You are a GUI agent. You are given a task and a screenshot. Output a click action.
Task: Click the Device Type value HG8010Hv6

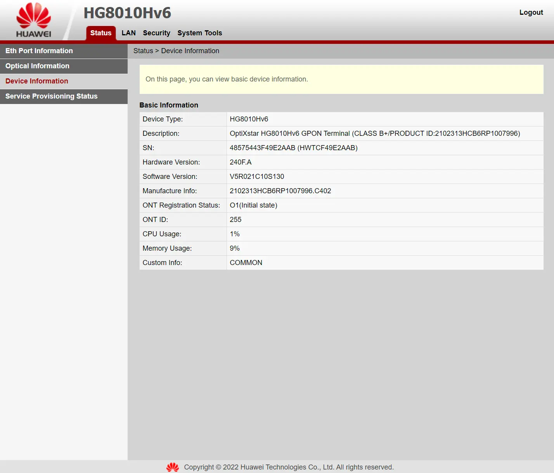249,119
